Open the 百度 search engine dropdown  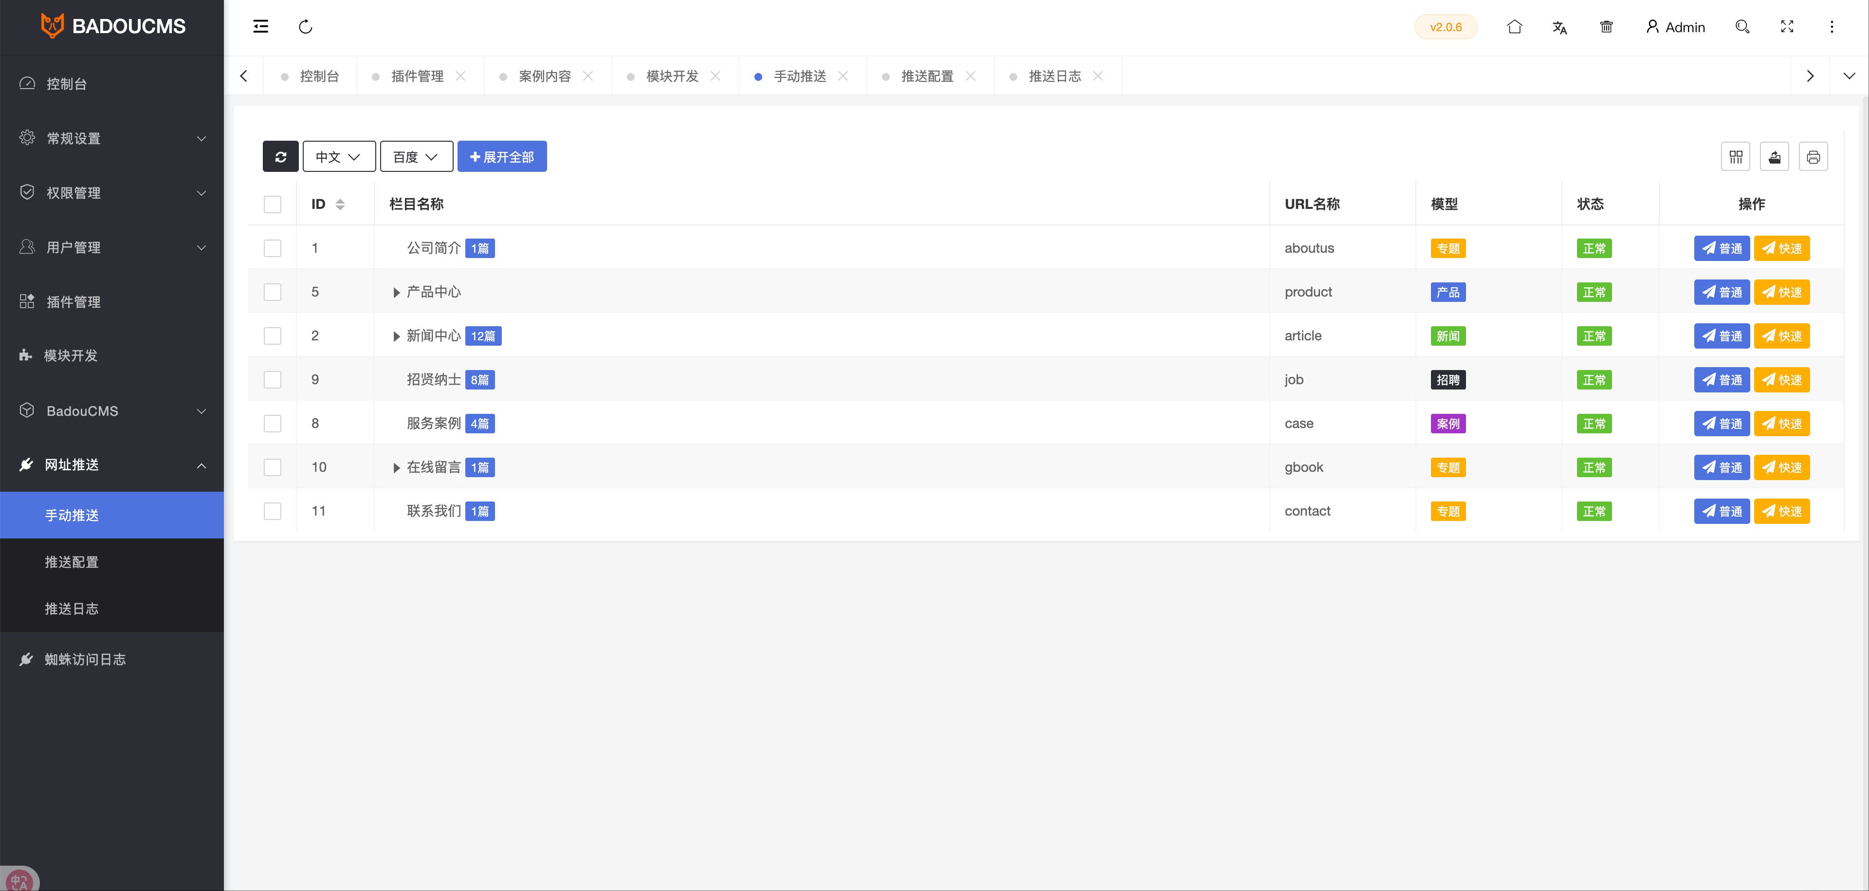tap(416, 157)
